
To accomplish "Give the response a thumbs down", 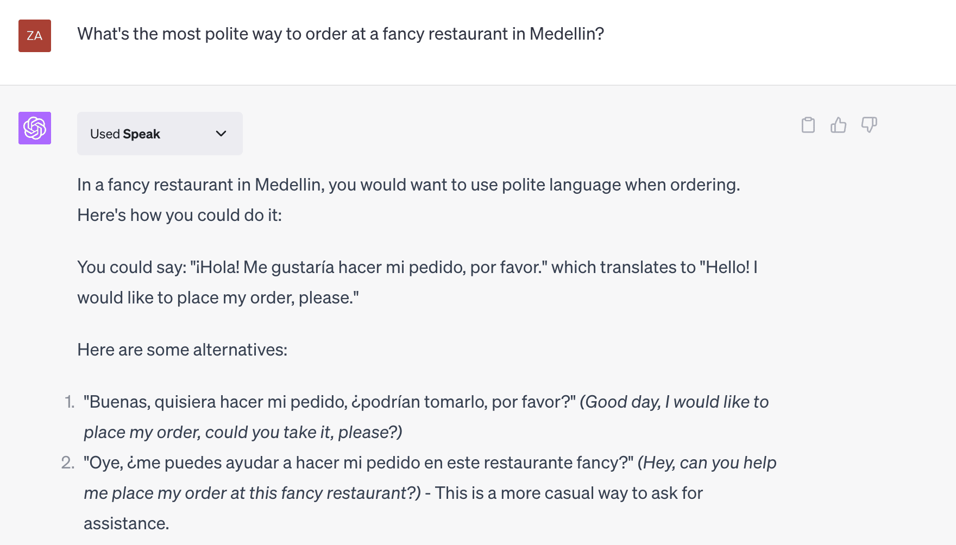I will click(x=869, y=125).
